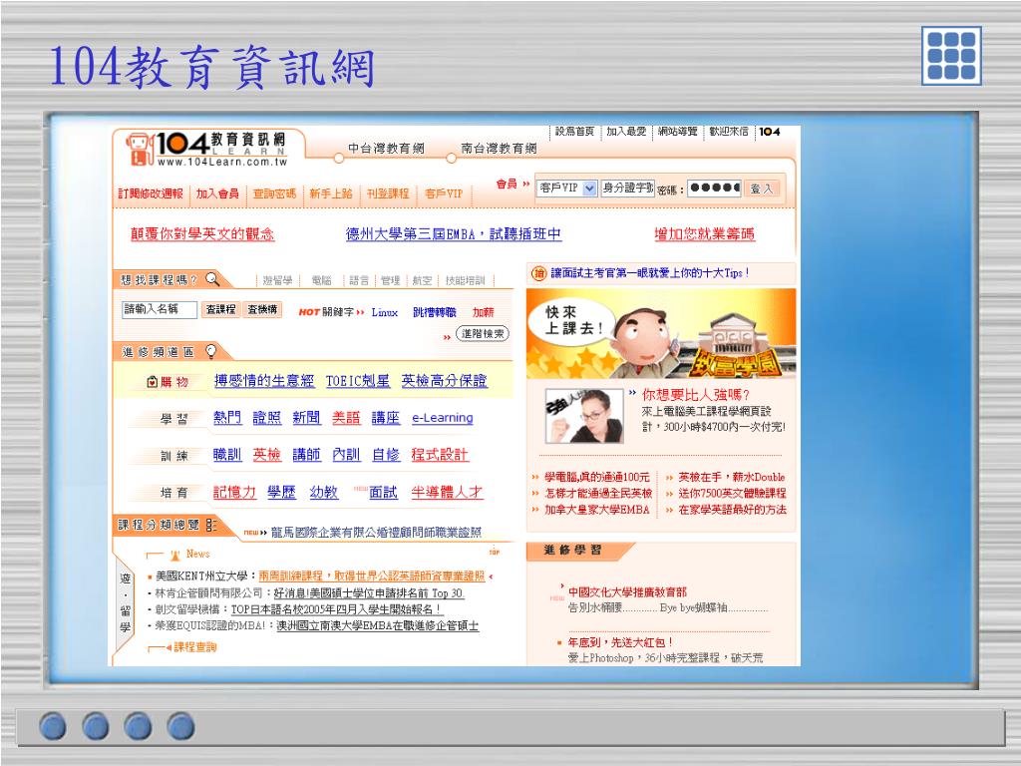Click 記憶力 link in 培育 row
This screenshot has height=766, width=1021.
pos(235,492)
